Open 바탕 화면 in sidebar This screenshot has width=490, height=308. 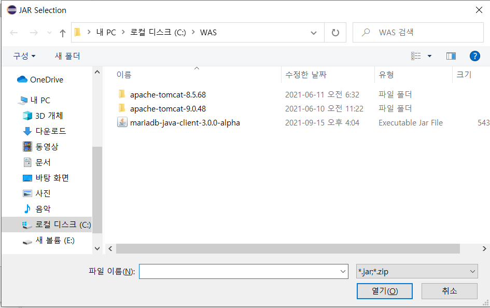click(x=46, y=178)
